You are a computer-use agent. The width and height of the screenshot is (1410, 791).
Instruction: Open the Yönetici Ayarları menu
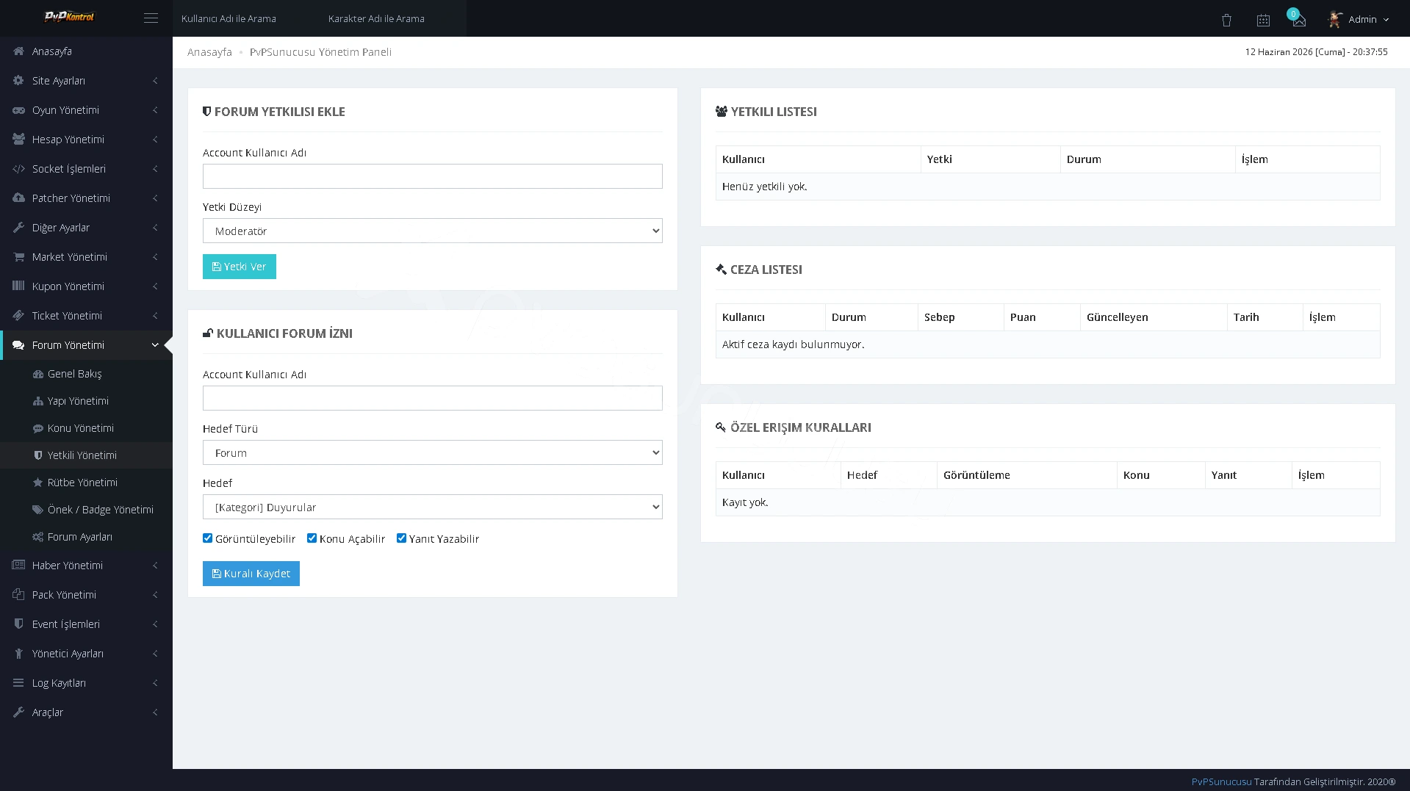pos(86,654)
